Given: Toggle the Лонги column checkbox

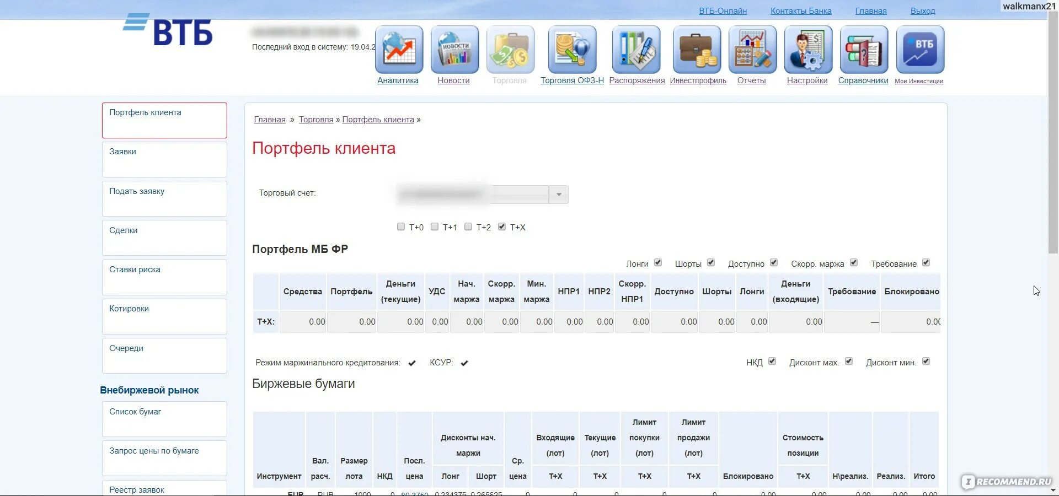Looking at the screenshot, I should pos(658,262).
